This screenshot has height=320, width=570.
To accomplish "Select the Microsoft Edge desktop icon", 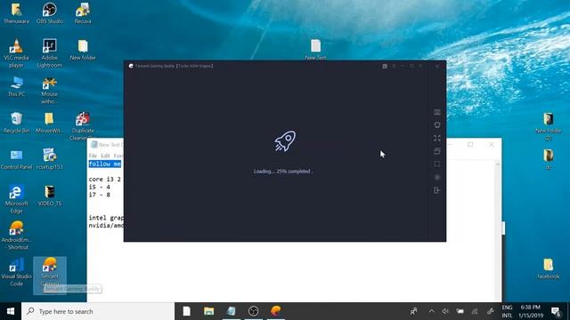I will pyautogui.click(x=16, y=199).
